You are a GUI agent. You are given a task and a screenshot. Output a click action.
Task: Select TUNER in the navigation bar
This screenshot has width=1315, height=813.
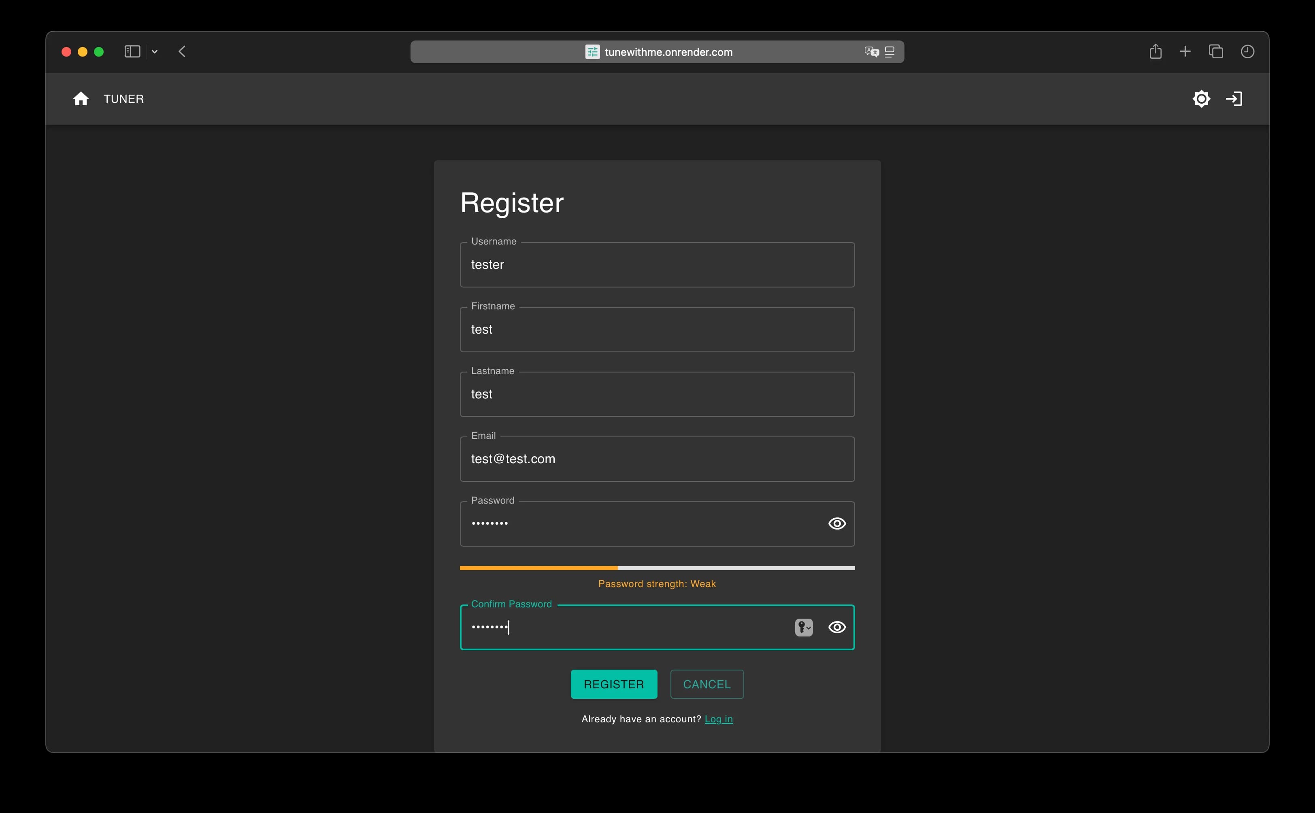[123, 98]
